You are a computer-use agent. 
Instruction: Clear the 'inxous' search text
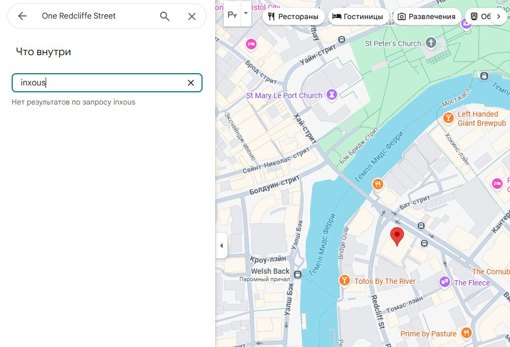(191, 83)
